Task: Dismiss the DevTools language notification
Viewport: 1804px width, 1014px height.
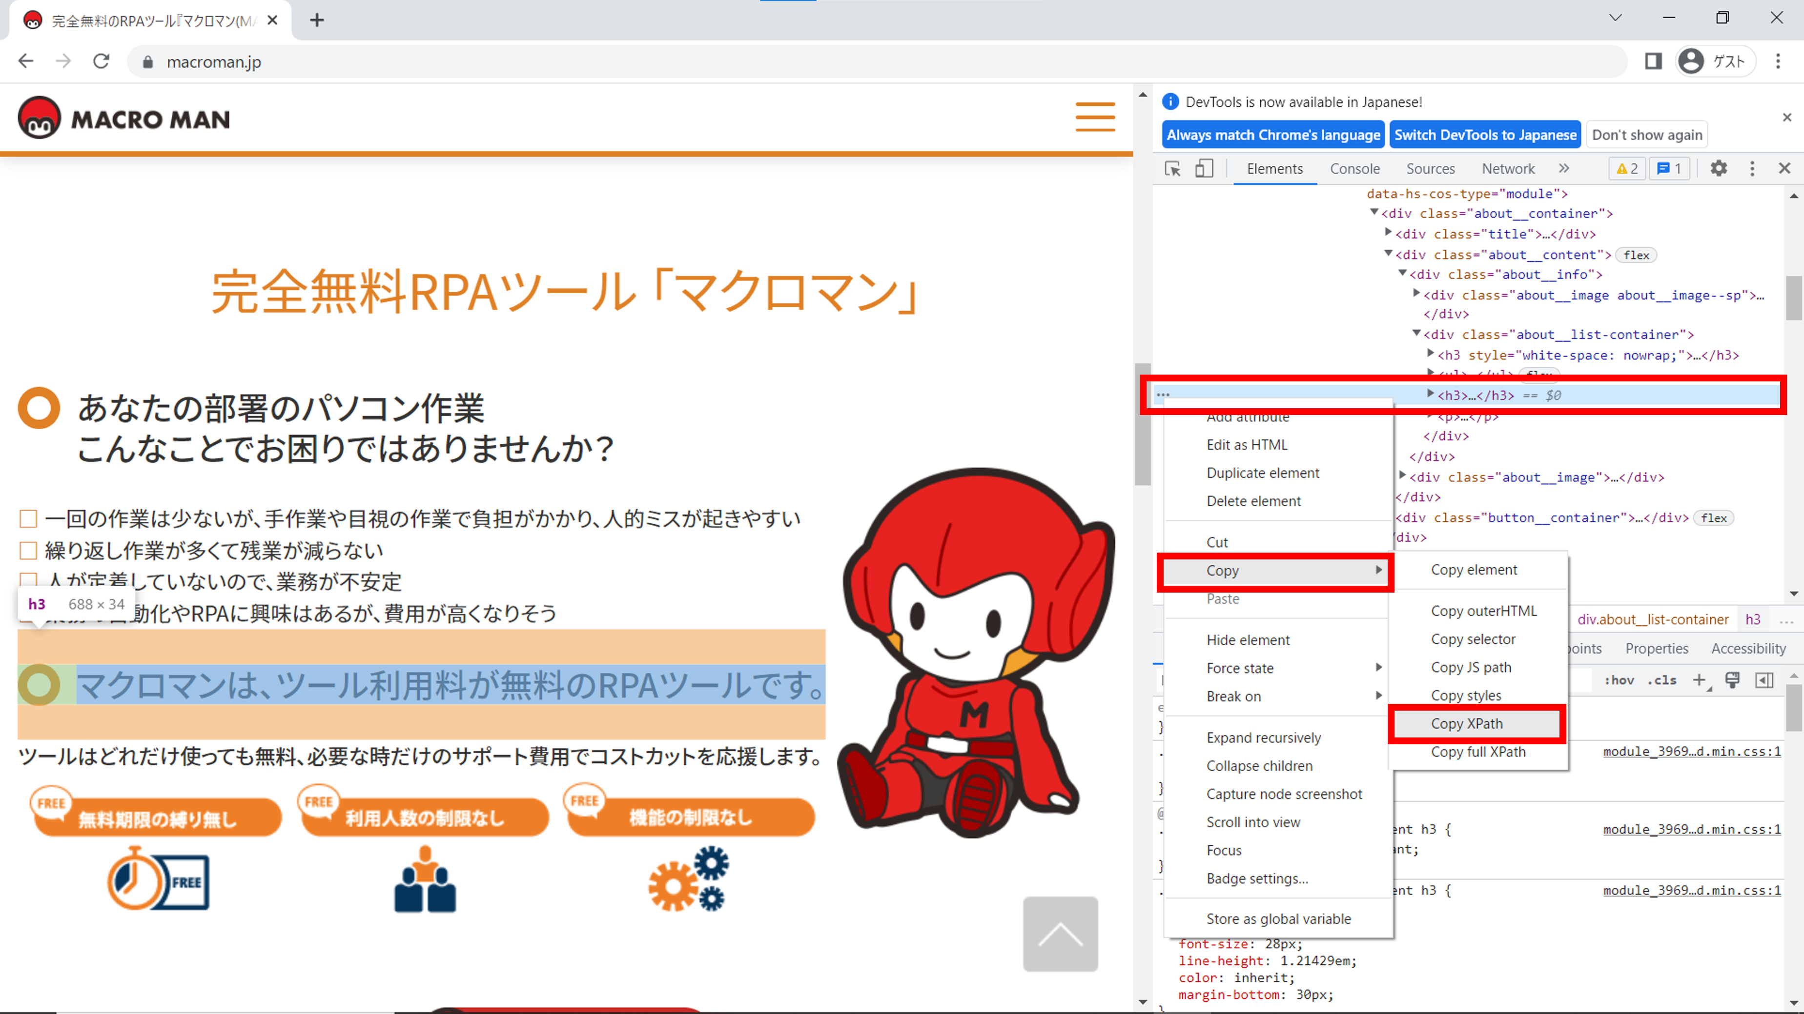Action: tap(1786, 118)
